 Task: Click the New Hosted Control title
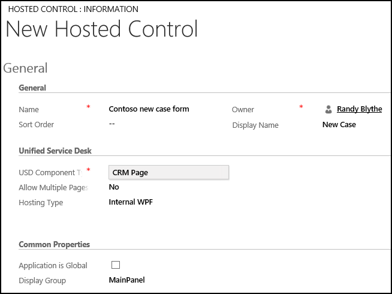(101, 29)
